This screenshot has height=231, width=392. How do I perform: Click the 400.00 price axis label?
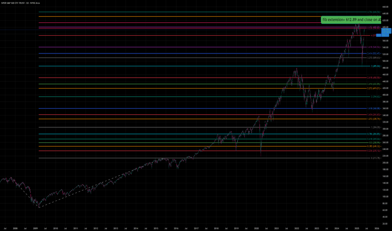[x=385, y=95]
